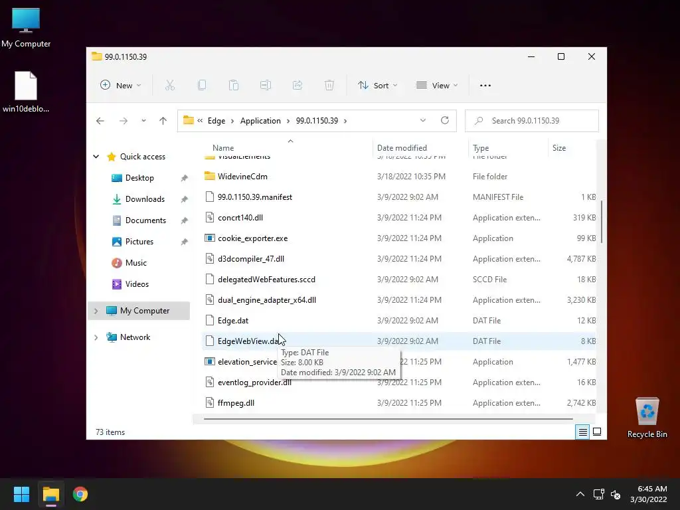The height and width of the screenshot is (510, 680).
Task: Open the Windows Start menu
Action: point(21,494)
